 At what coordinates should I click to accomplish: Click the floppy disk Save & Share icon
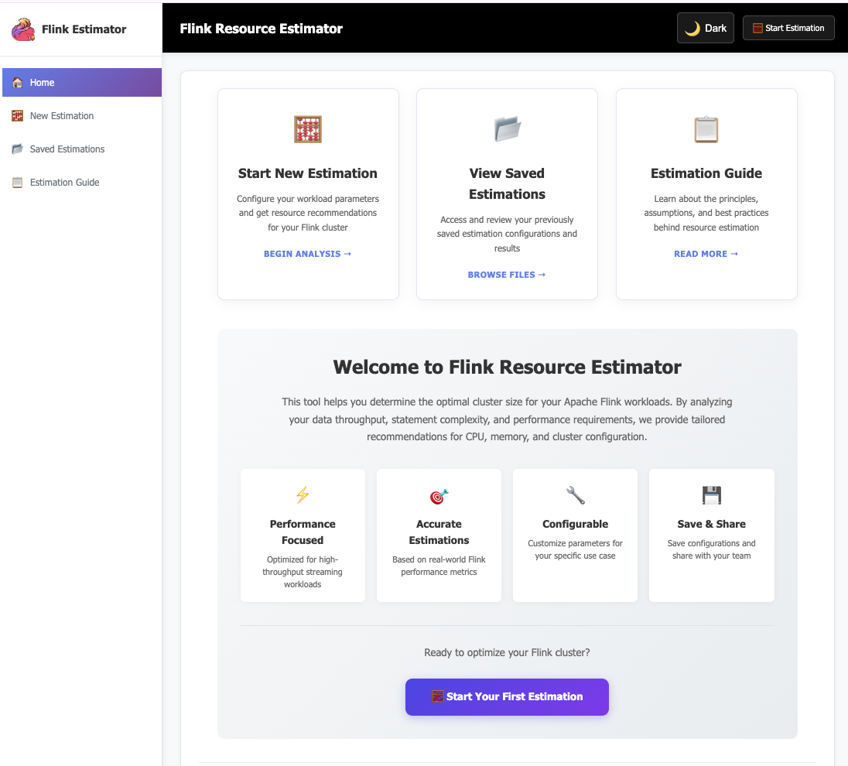point(711,495)
